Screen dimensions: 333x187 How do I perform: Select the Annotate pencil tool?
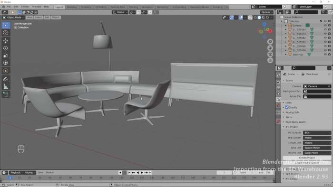(6, 79)
